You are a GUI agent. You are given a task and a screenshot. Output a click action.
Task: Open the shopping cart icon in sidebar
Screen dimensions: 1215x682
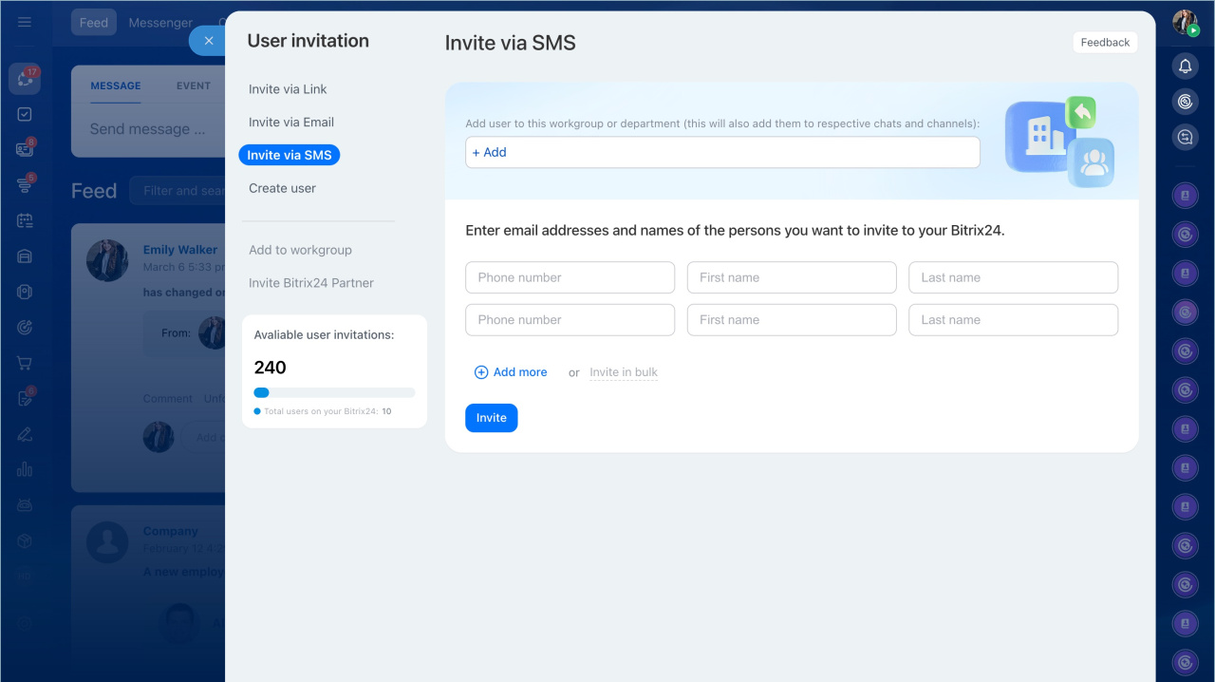[25, 363]
